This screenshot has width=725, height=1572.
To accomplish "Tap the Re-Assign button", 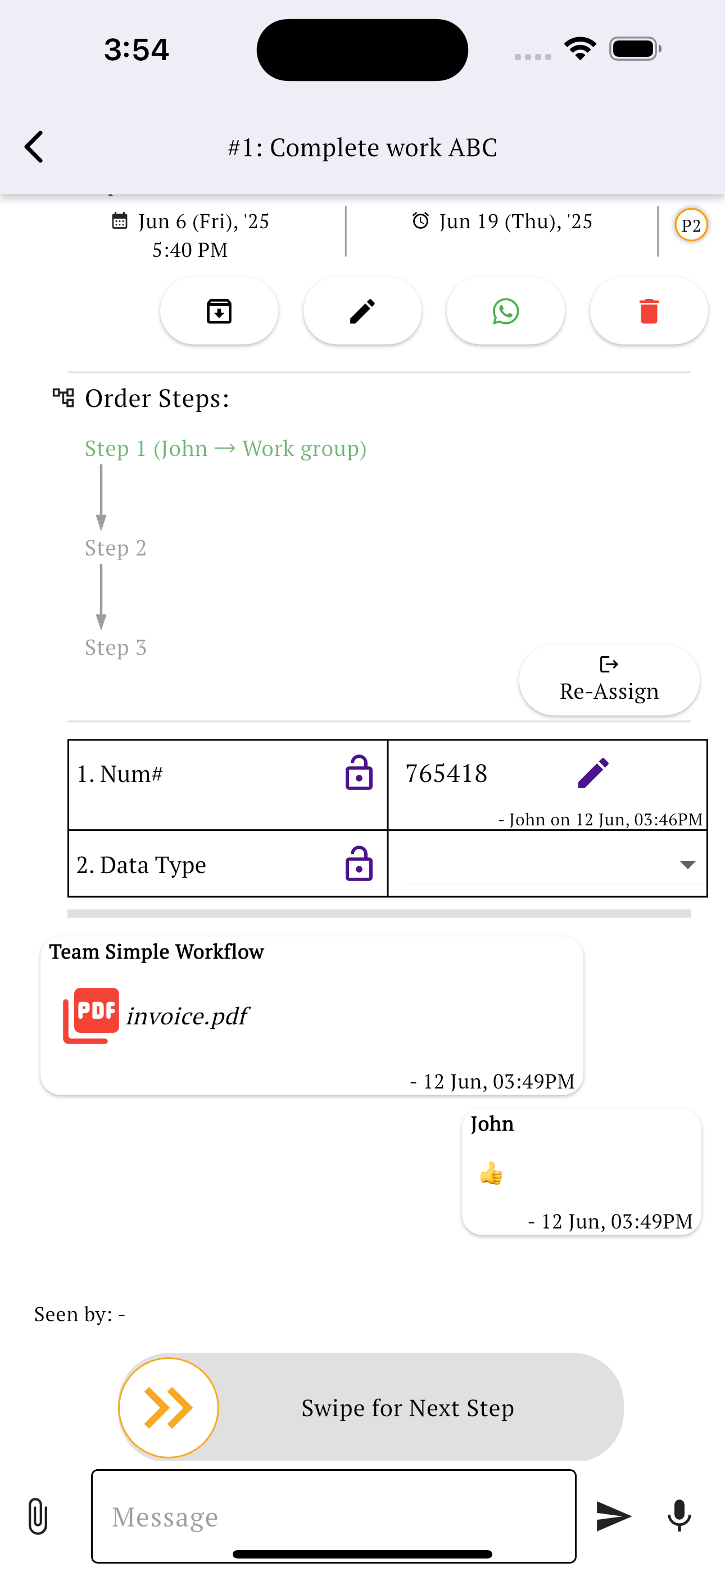I will coord(609,680).
